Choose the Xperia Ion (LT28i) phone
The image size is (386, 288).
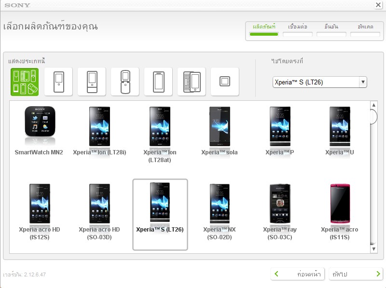pos(99,126)
